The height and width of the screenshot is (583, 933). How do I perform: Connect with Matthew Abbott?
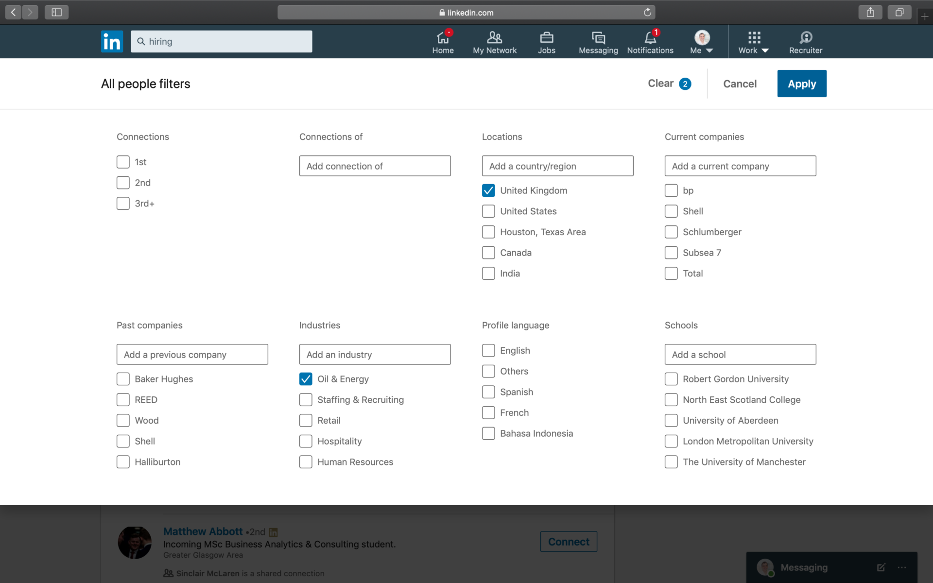[569, 542]
